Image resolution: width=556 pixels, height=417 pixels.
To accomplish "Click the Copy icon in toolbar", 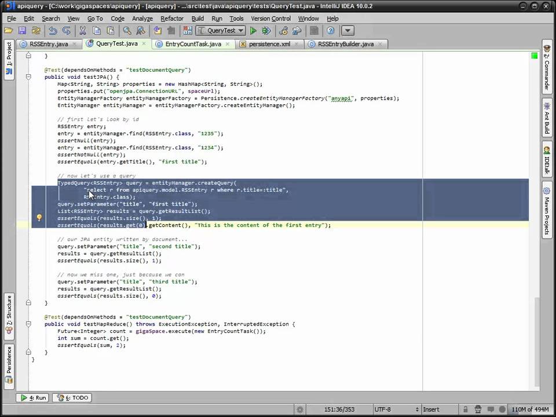I will pyautogui.click(x=97, y=31).
